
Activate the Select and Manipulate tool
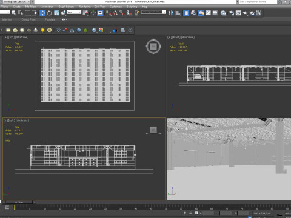click(93, 13)
